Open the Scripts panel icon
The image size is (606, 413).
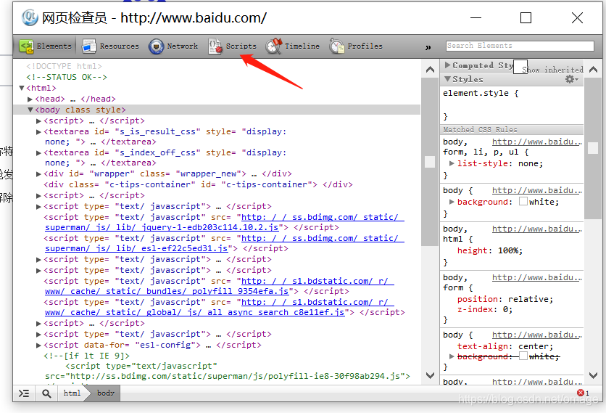215,46
